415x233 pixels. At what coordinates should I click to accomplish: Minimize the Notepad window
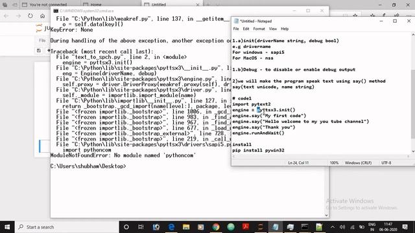point(381,21)
